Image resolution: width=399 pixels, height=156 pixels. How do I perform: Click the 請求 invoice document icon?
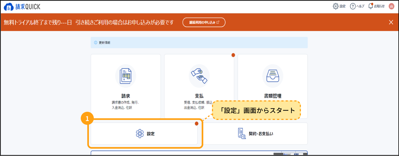[126, 76]
